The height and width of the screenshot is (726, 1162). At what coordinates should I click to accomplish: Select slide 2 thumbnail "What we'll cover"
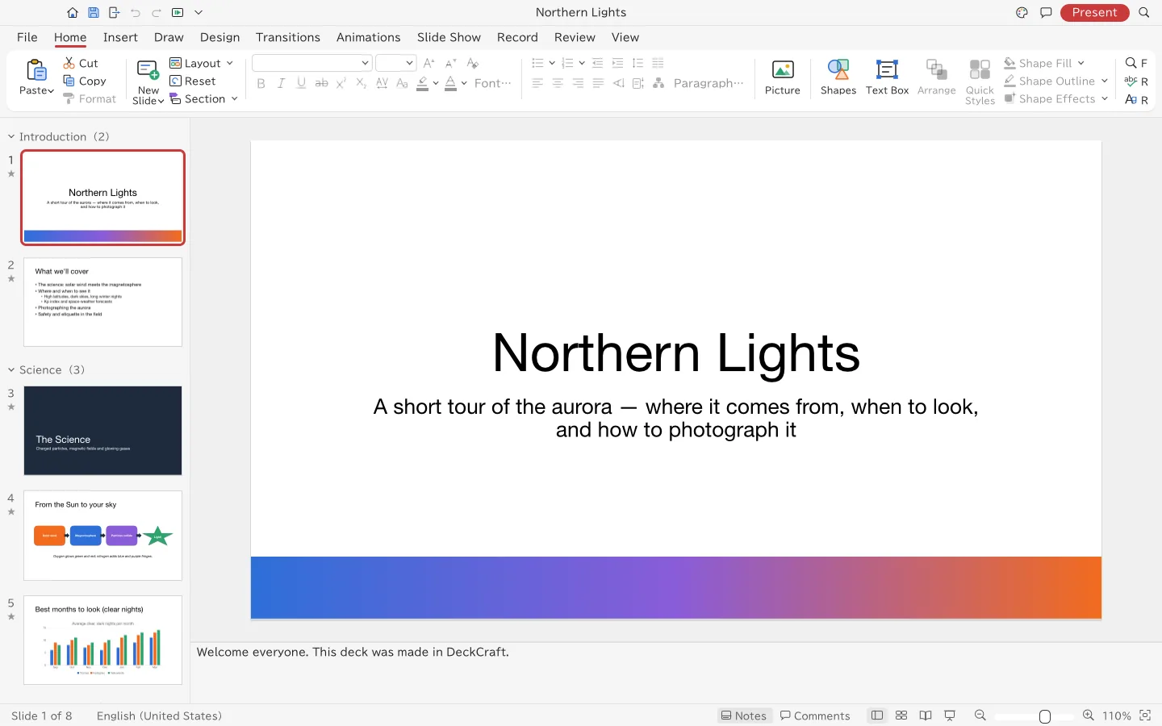click(x=102, y=302)
